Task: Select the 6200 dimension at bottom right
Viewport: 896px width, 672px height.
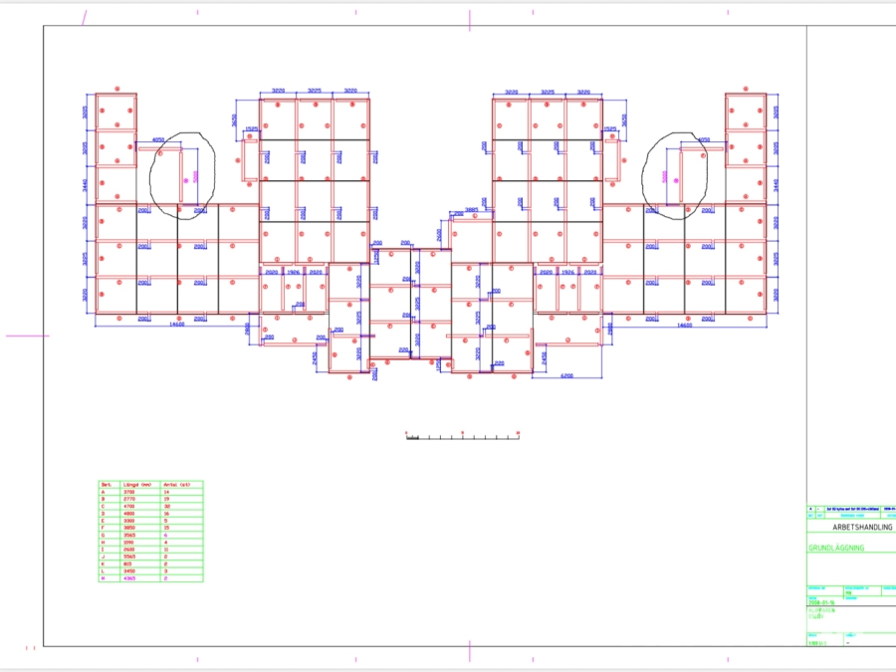Action: (567, 376)
